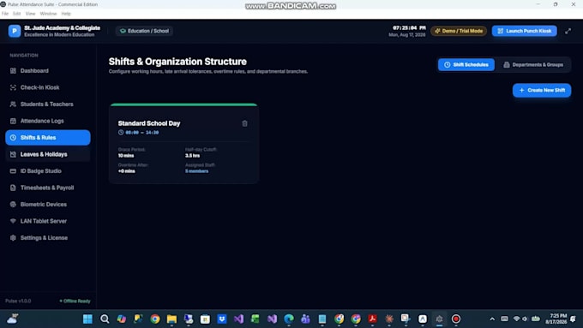The width and height of the screenshot is (583, 328).
Task: Open LAN Tablet Server settings
Action: coord(48,221)
